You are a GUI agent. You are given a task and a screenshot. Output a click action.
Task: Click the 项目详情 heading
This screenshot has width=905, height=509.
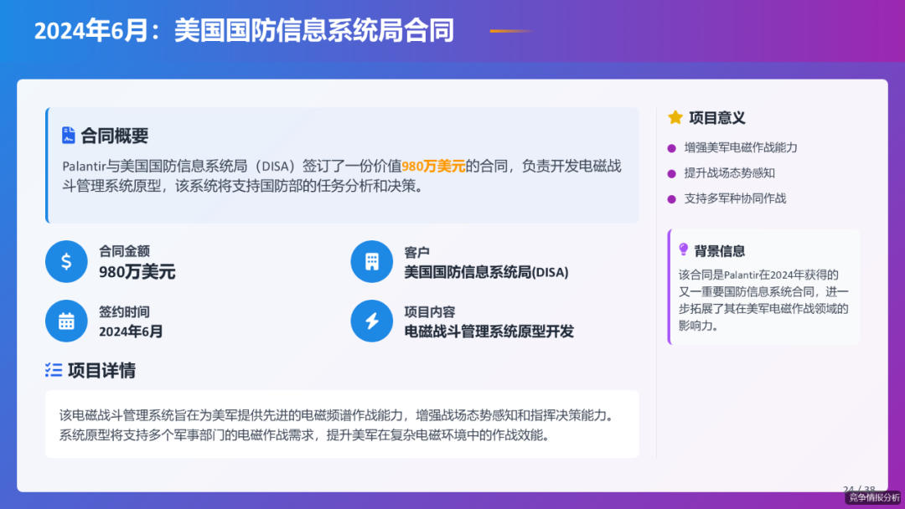101,370
